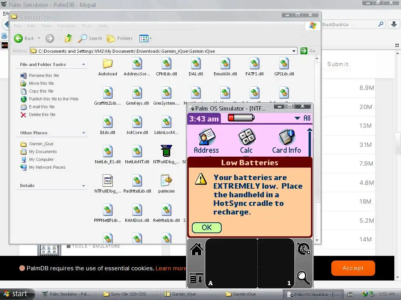
Task: Click the Palm Find magnifier silkscreen icon
Action: coord(303,277)
